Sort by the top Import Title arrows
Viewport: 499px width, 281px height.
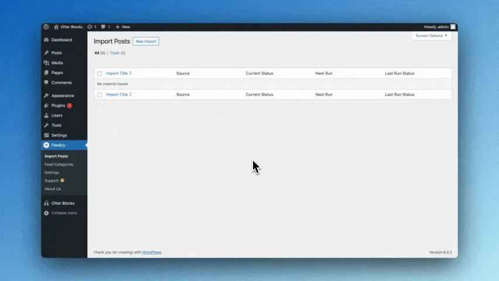(x=131, y=73)
